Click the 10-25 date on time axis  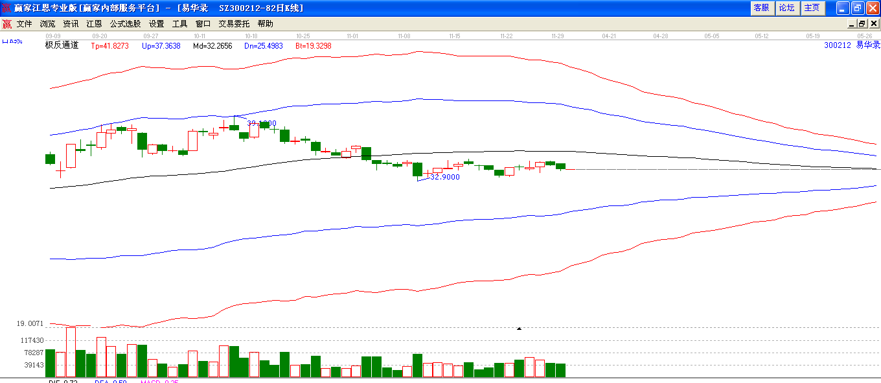(x=303, y=36)
